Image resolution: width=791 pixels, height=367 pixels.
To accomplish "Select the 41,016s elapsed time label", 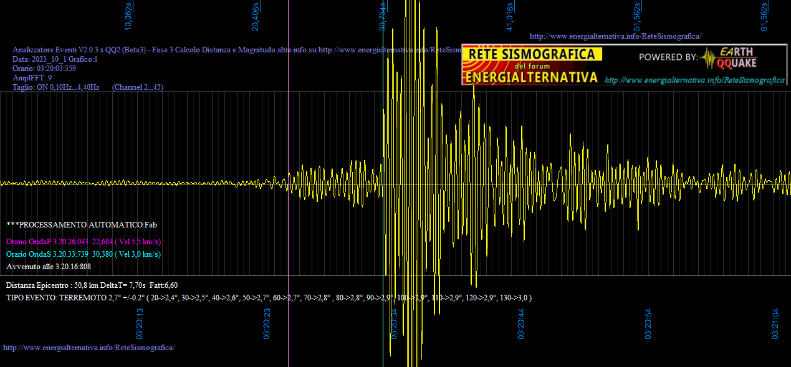I will pyautogui.click(x=509, y=17).
